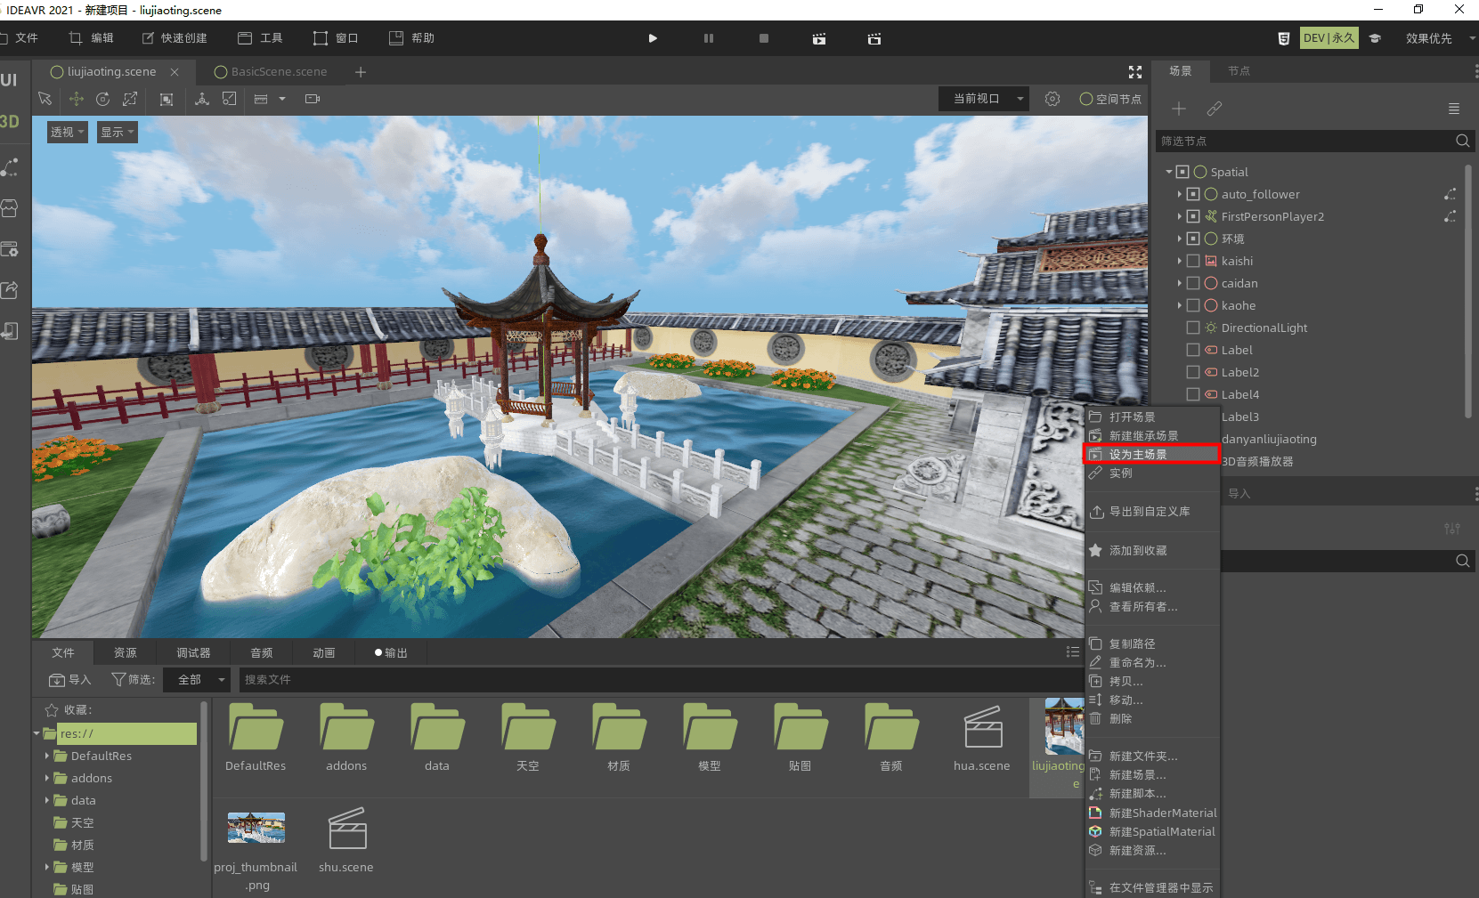This screenshot has height=898, width=1479.
Task: Add a new node with plus icon
Action: (x=1179, y=109)
